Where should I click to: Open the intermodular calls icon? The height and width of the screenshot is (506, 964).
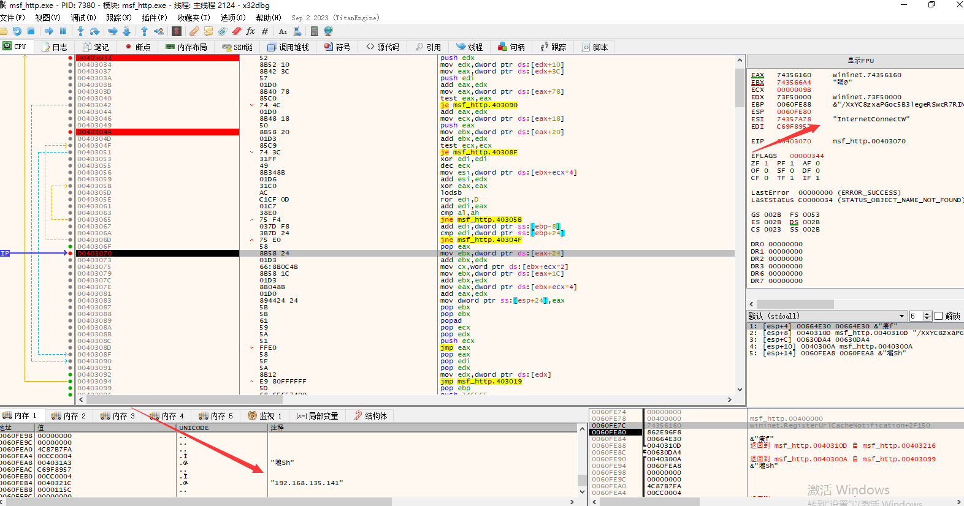pyautogui.click(x=297, y=31)
